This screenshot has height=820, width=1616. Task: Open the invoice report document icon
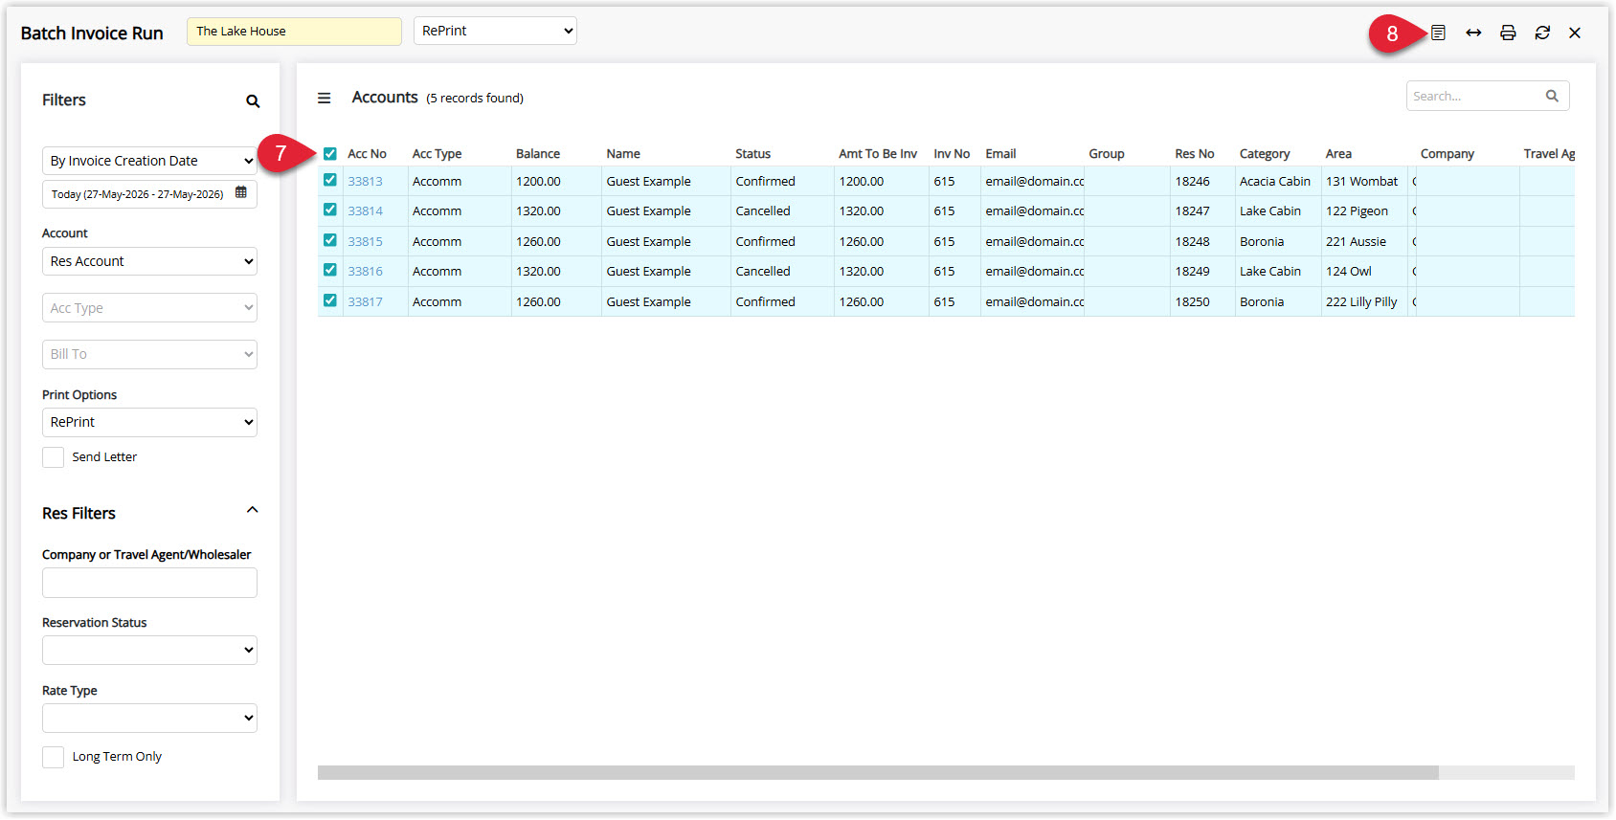coord(1438,33)
